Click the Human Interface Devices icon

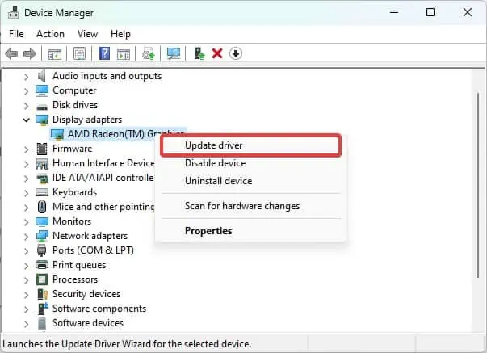coord(42,163)
